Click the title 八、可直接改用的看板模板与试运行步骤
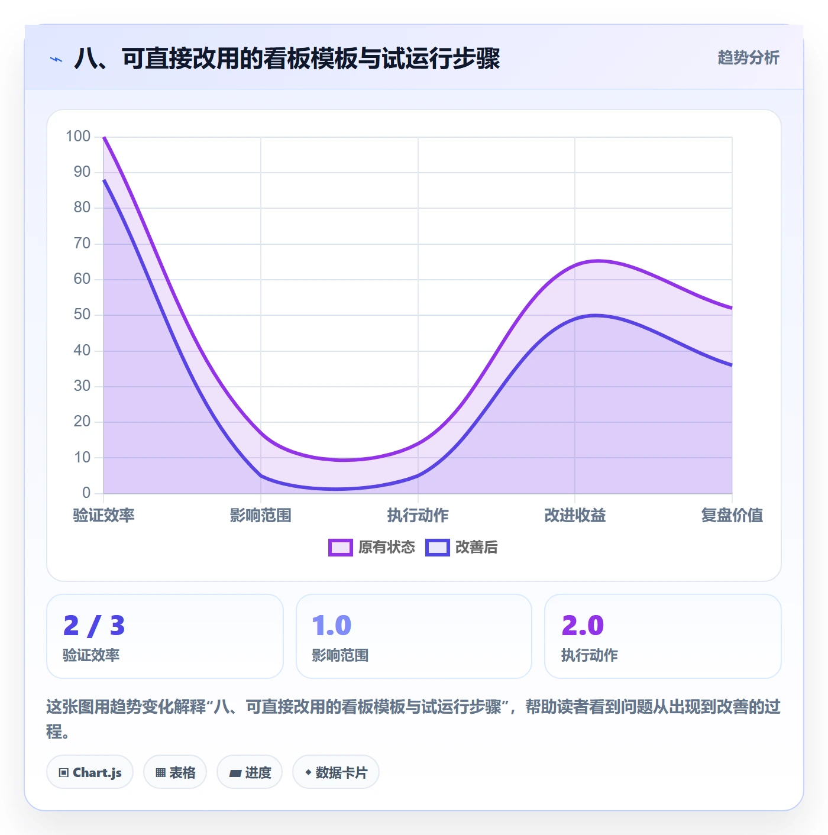The height and width of the screenshot is (835, 828). [x=287, y=59]
